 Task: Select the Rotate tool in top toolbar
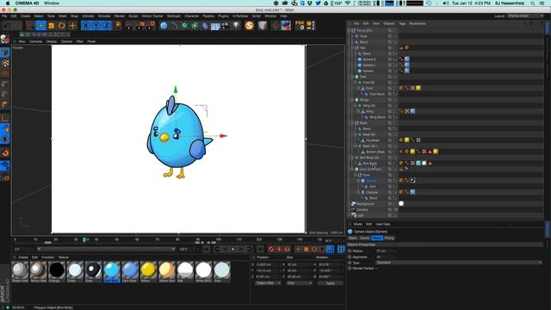coord(62,25)
